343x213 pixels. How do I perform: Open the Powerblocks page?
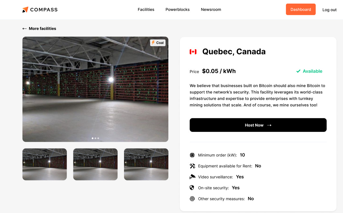(178, 9)
